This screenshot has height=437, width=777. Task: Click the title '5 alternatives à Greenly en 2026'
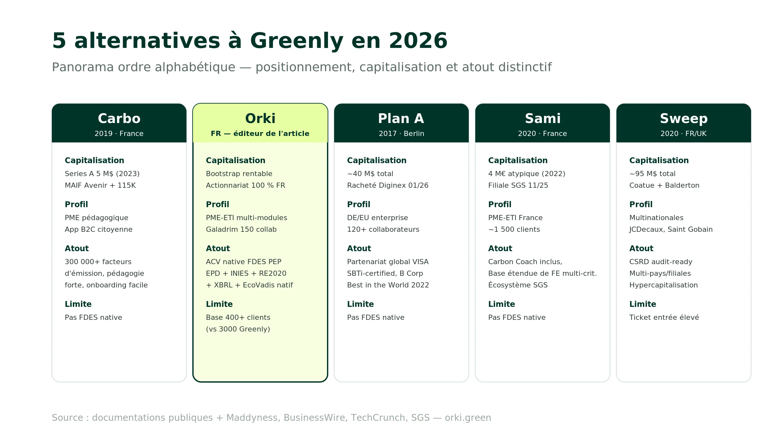[x=250, y=41]
